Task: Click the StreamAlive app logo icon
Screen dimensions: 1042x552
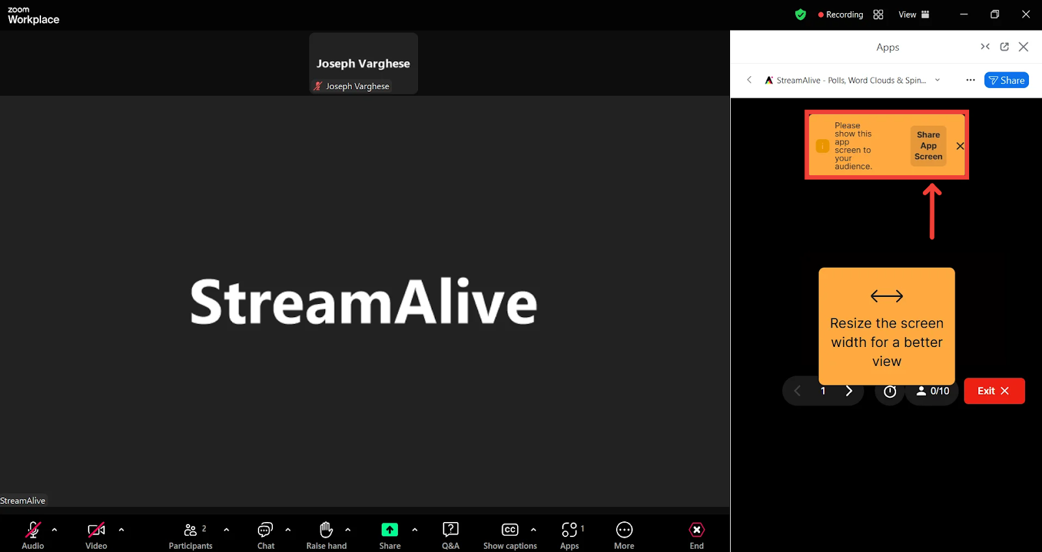Action: pos(769,80)
